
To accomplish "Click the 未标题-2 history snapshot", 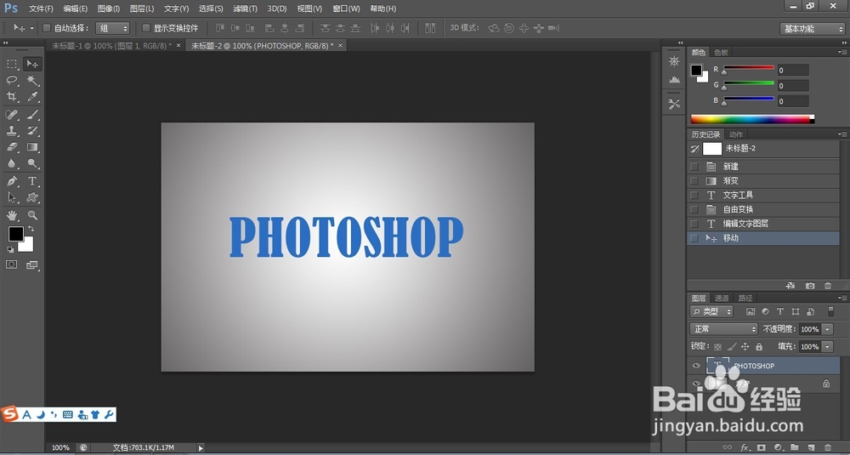I will 763,149.
